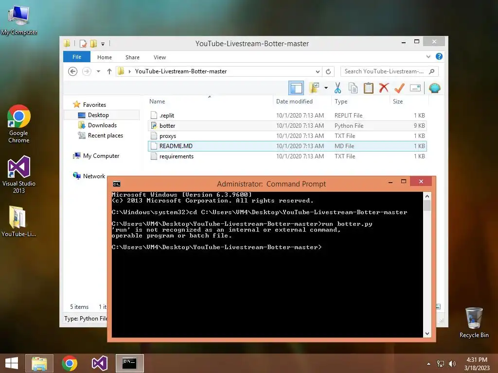Image resolution: width=498 pixels, height=373 pixels.
Task: Select the .replit file
Action: click(x=287, y=116)
